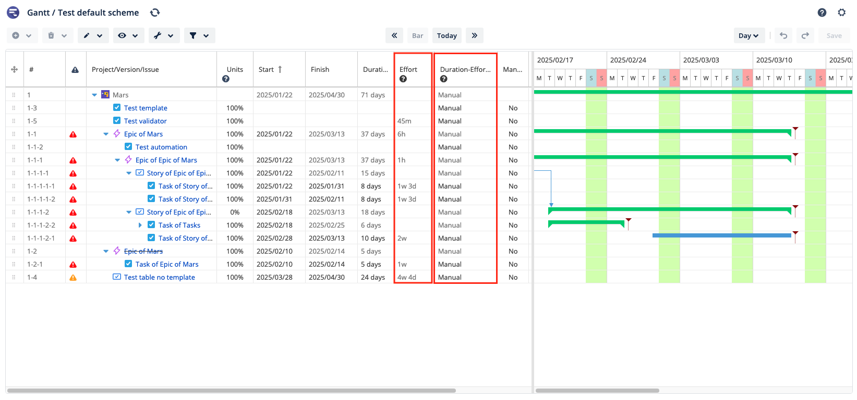Jump backward with double left arrows
857x400 pixels.
[394, 35]
